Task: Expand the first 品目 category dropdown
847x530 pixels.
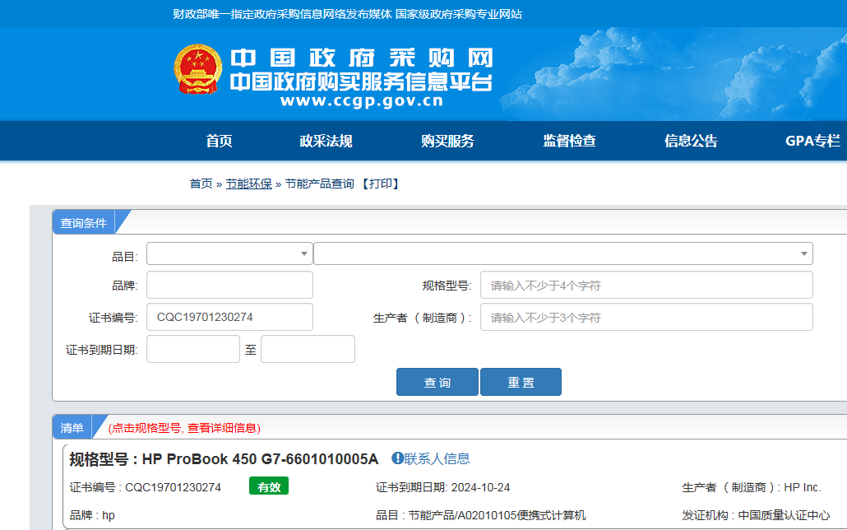Action: (229, 253)
